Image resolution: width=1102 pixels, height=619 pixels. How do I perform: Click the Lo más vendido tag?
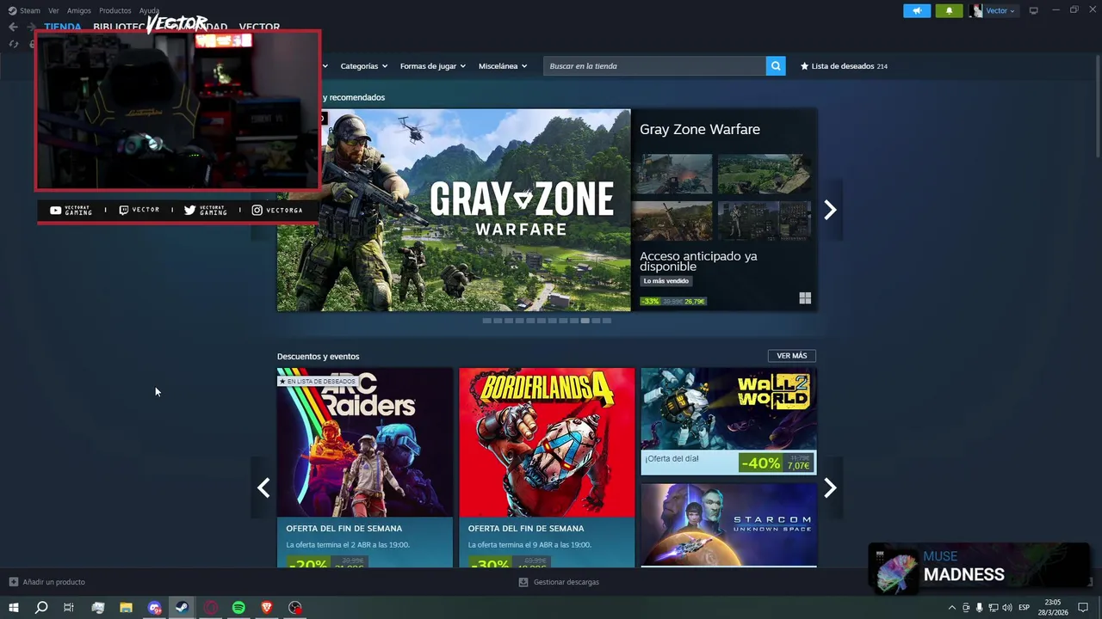click(666, 281)
